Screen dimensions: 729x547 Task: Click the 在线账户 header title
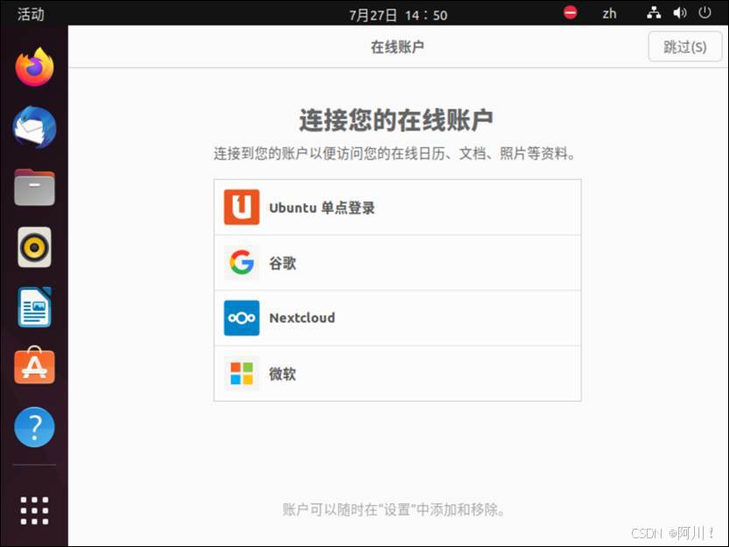coord(397,46)
